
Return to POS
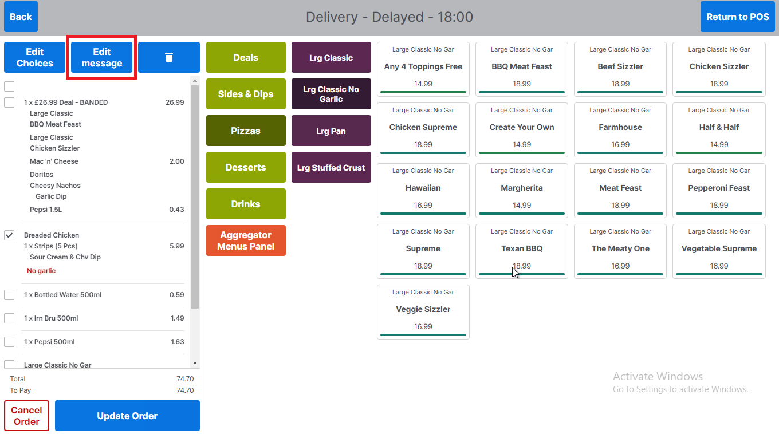click(737, 17)
